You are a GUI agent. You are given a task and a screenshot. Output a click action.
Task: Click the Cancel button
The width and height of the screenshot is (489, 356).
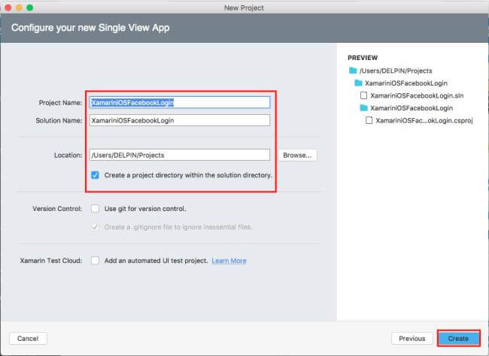[28, 339]
